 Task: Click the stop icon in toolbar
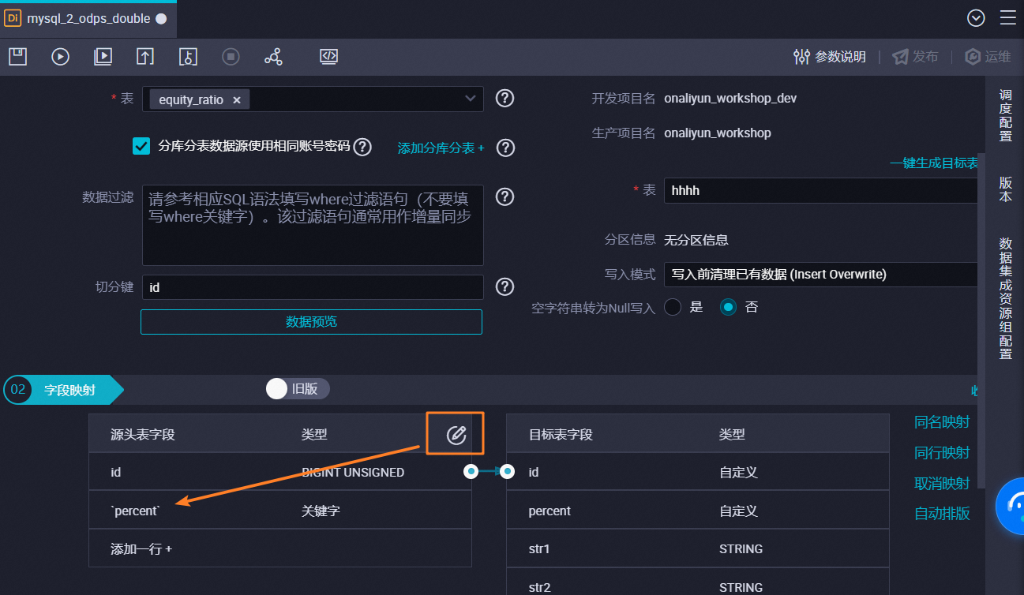(x=231, y=56)
